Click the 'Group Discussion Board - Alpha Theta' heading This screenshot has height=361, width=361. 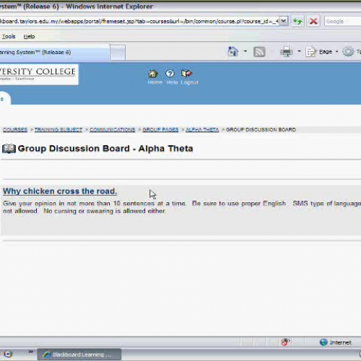105,149
